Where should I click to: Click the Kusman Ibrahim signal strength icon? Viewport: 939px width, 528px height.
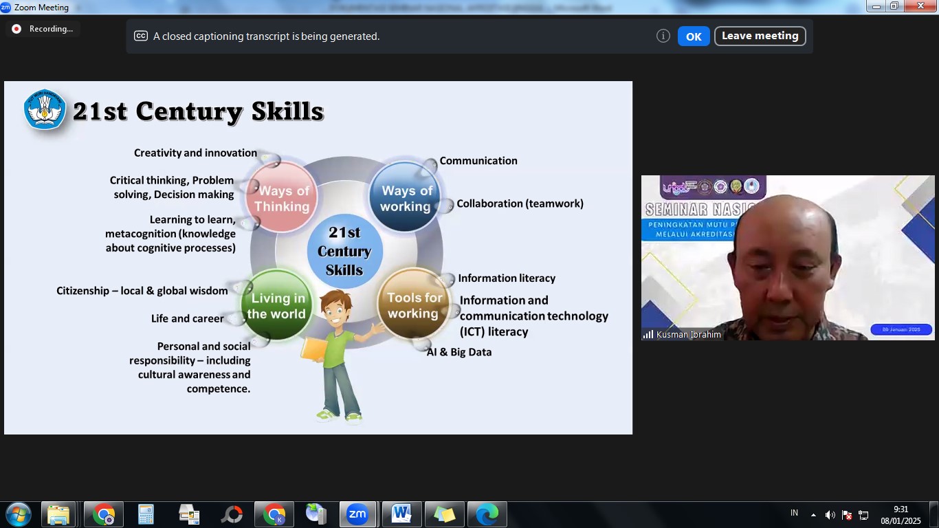[648, 335]
